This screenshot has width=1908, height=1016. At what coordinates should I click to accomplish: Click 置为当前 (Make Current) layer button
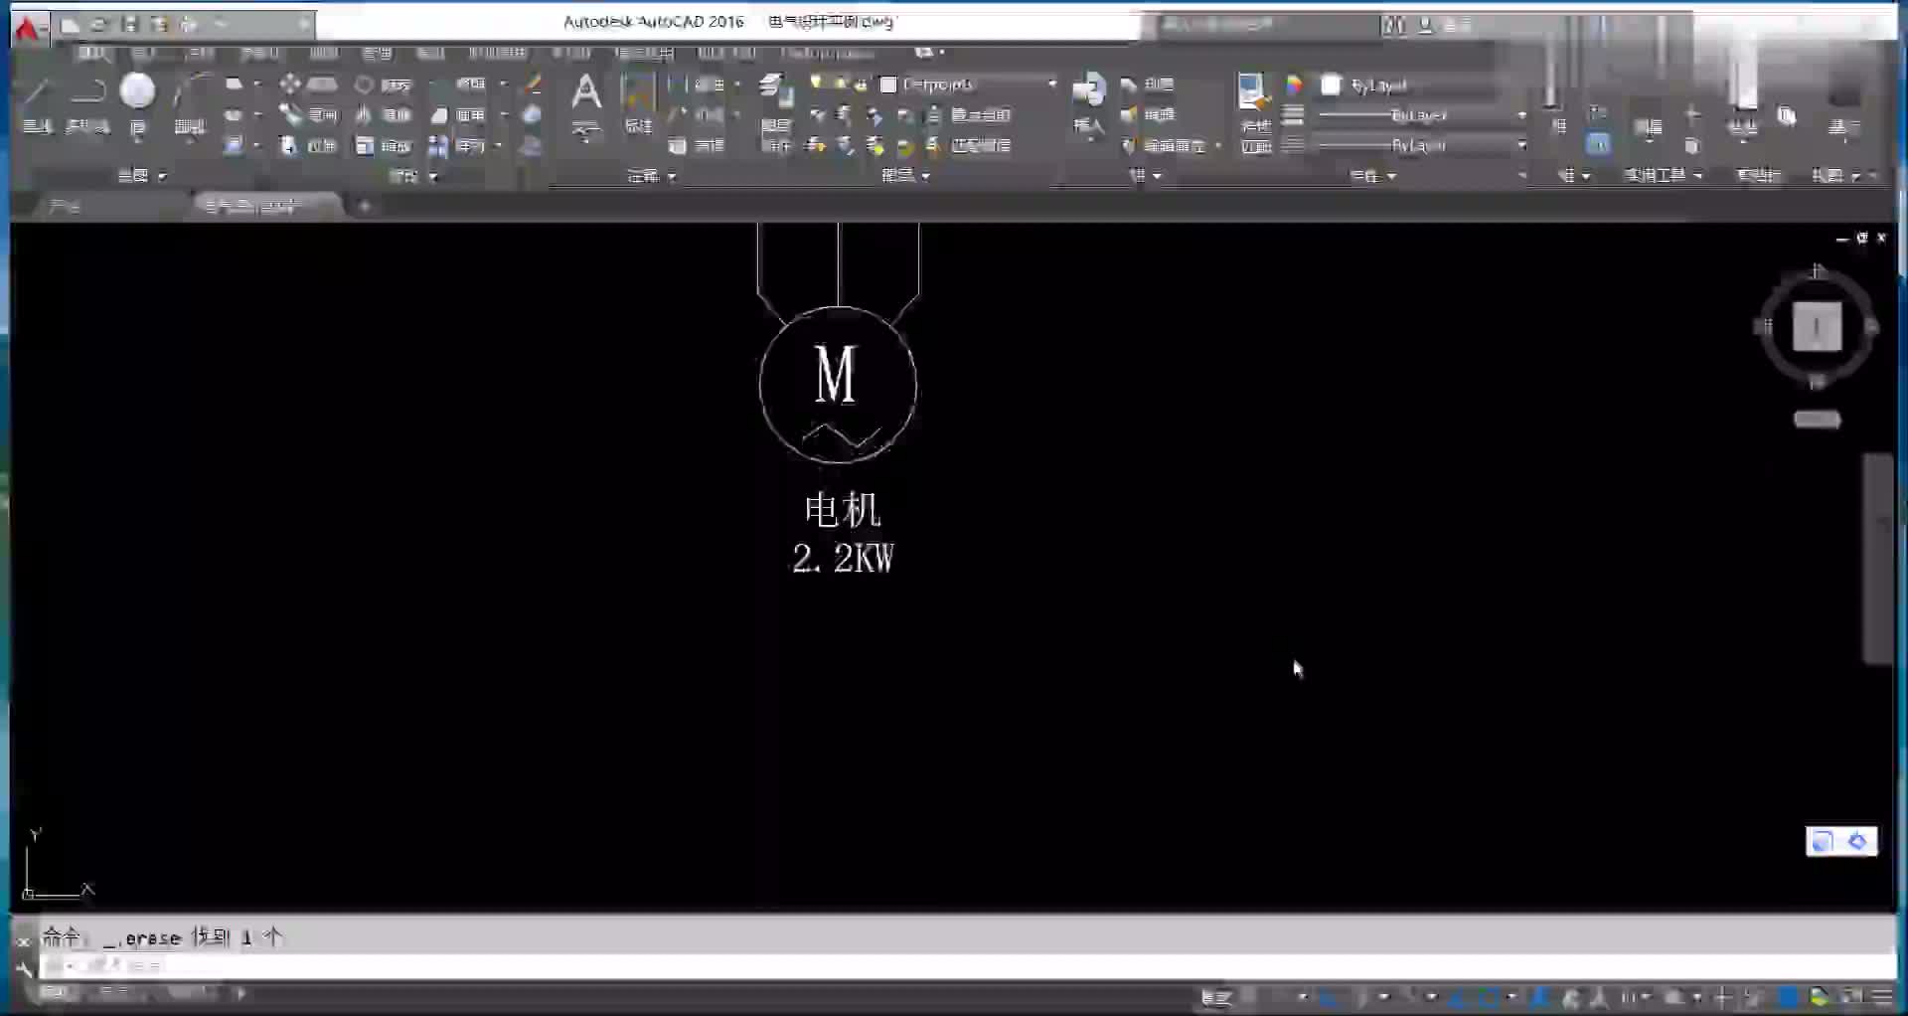click(969, 115)
